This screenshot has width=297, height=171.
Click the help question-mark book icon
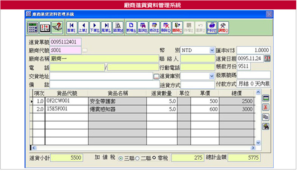click(x=57, y=27)
